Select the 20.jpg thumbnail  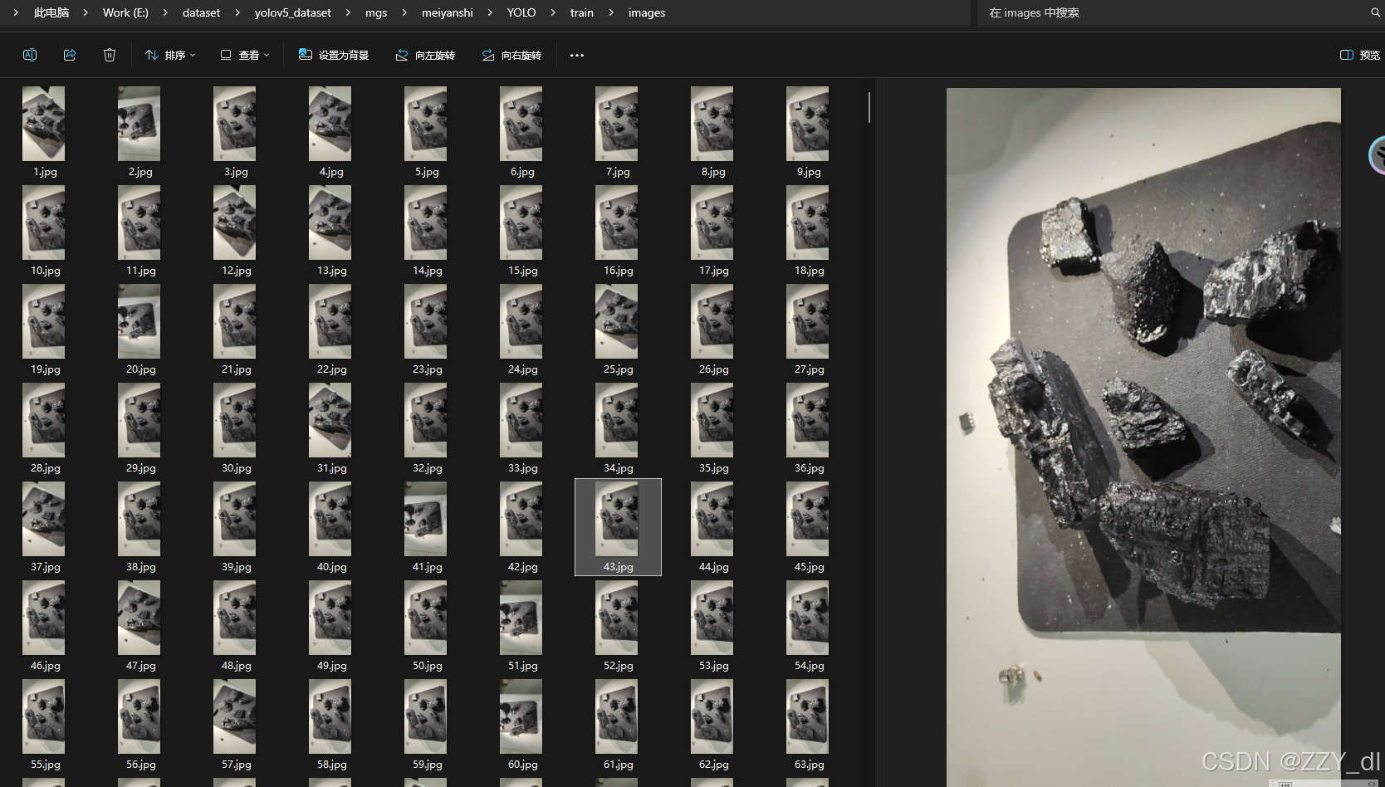pyautogui.click(x=139, y=321)
